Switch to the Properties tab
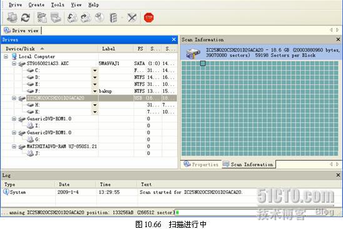Viewport: 343px width, 229px height. click(x=201, y=165)
